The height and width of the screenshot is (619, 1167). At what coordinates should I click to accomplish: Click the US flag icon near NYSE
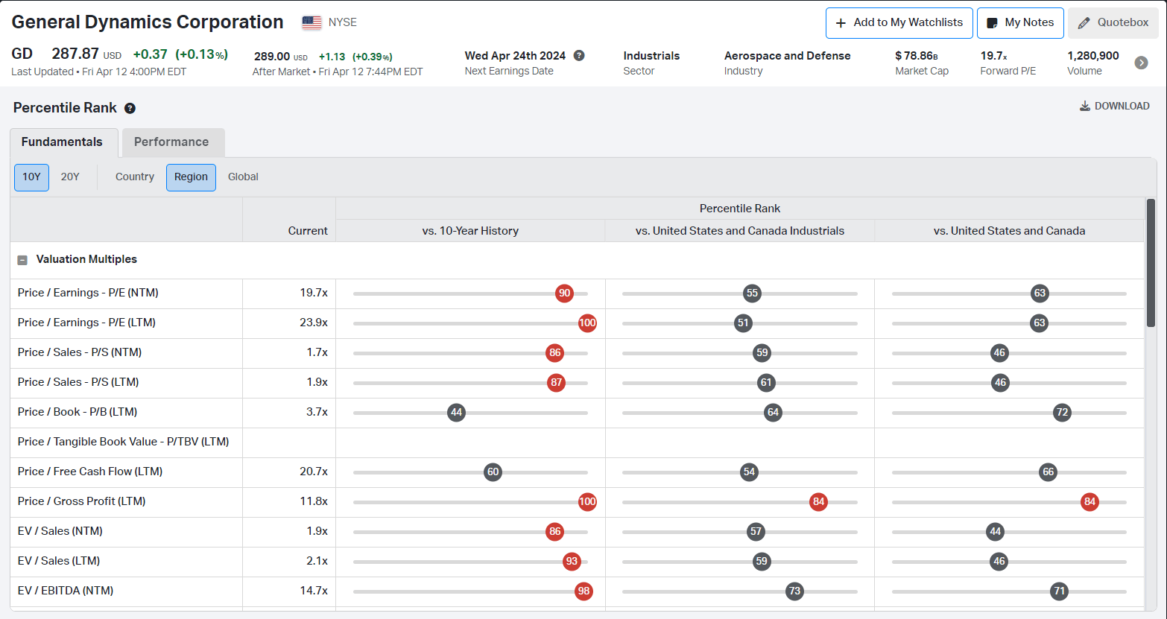click(311, 22)
